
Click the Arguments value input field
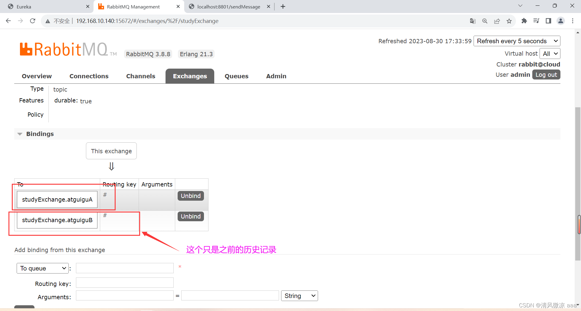coord(230,296)
